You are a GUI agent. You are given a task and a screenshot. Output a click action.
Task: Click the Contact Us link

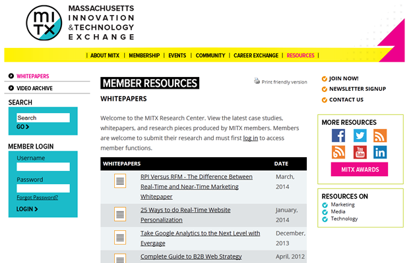coord(346,100)
